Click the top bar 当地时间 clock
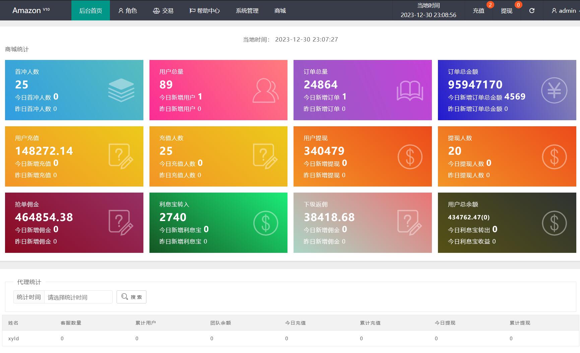The width and height of the screenshot is (580, 353). pos(428,10)
